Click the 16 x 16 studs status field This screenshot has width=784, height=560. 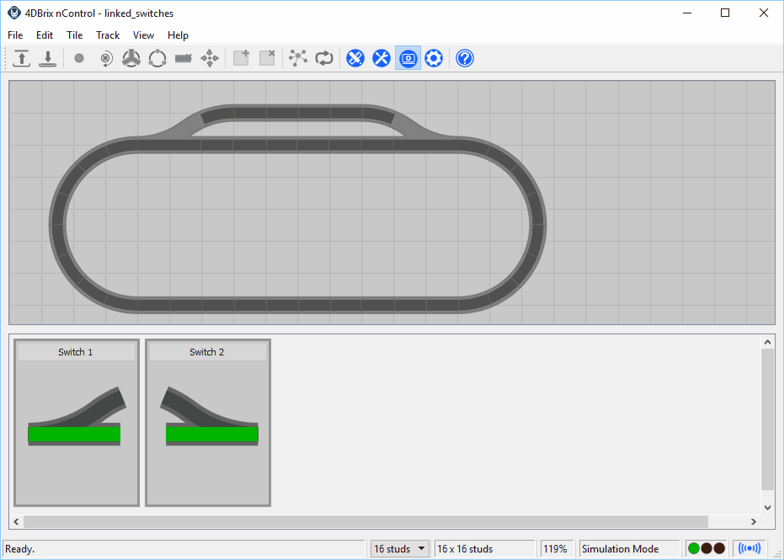[485, 548]
